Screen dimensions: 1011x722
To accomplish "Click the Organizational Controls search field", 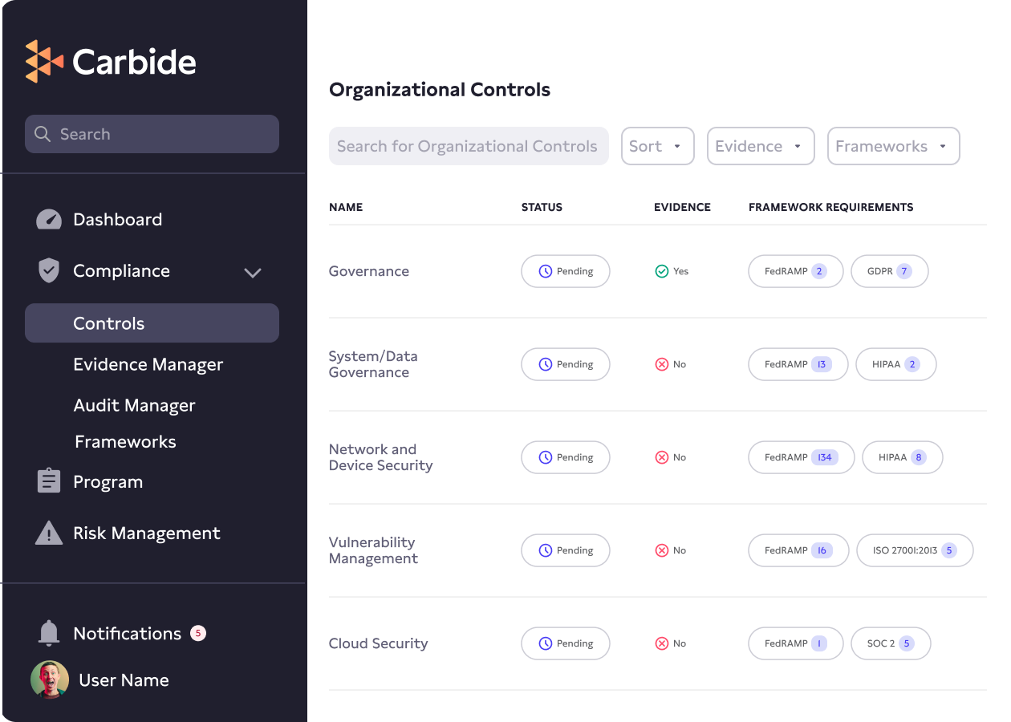I will point(469,146).
